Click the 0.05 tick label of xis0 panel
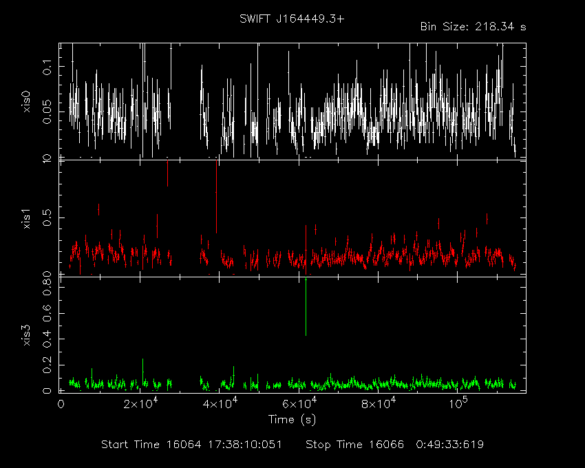The image size is (585, 468). (x=47, y=111)
